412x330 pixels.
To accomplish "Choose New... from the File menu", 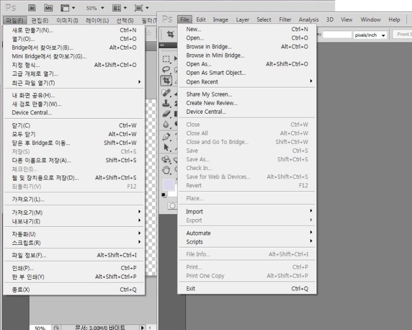I will pyautogui.click(x=247, y=29).
